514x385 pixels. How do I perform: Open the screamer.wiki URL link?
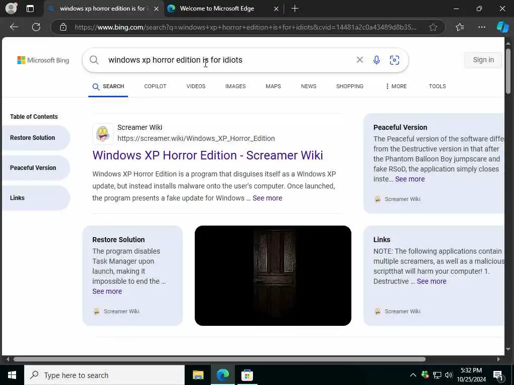(x=196, y=138)
